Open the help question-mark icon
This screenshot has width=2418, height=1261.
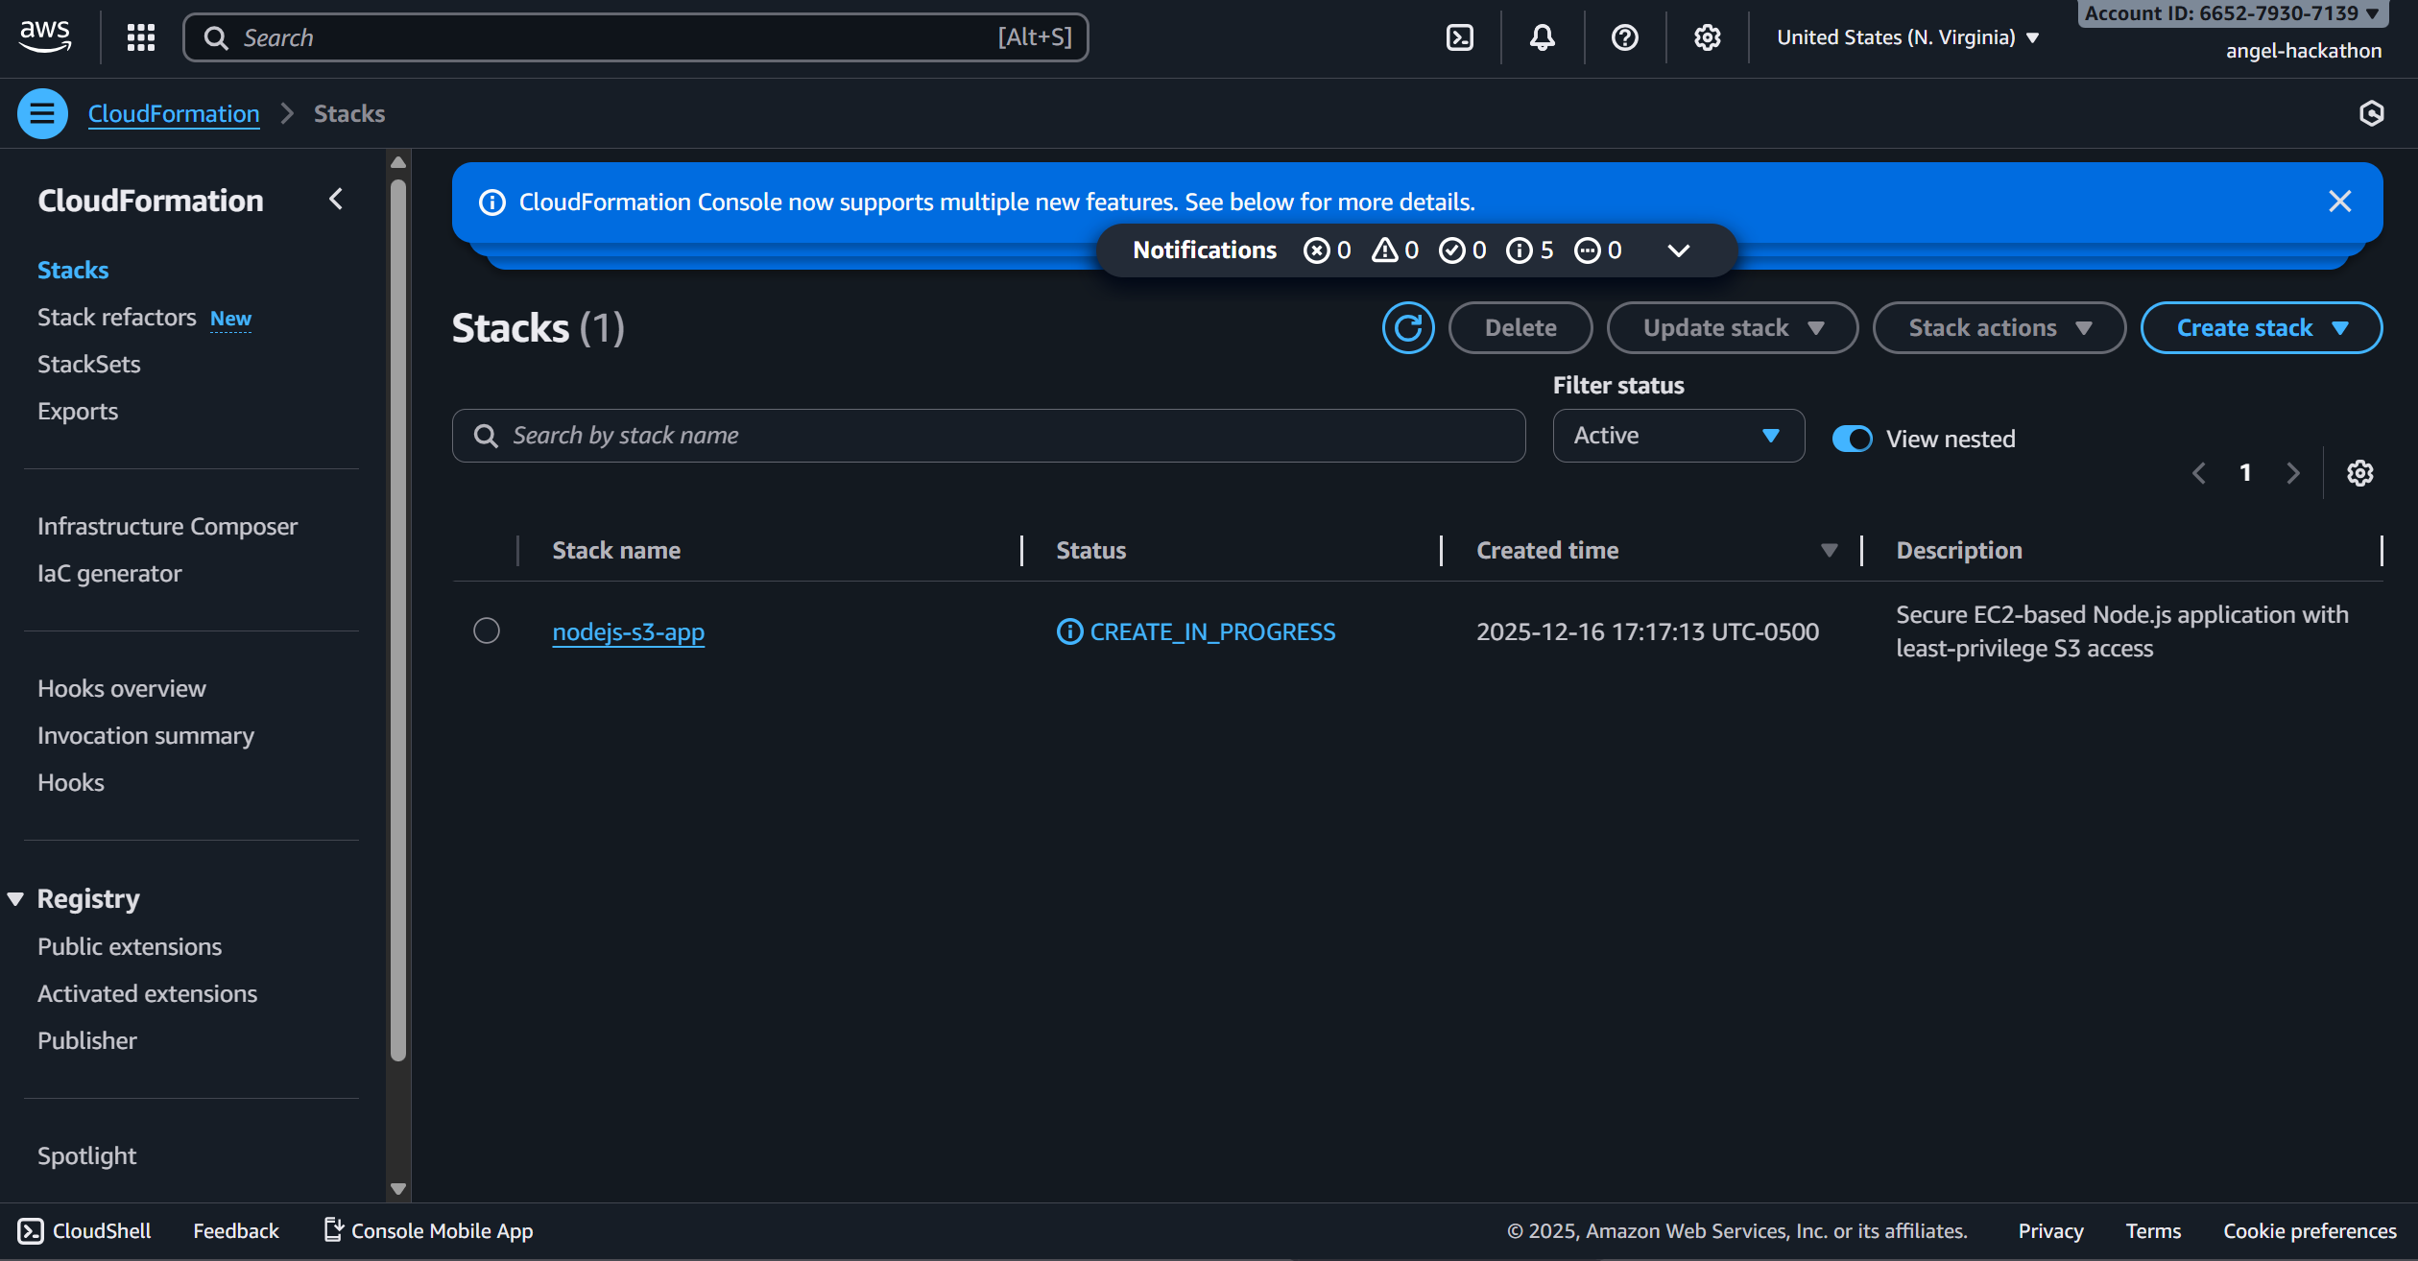pyautogui.click(x=1623, y=36)
